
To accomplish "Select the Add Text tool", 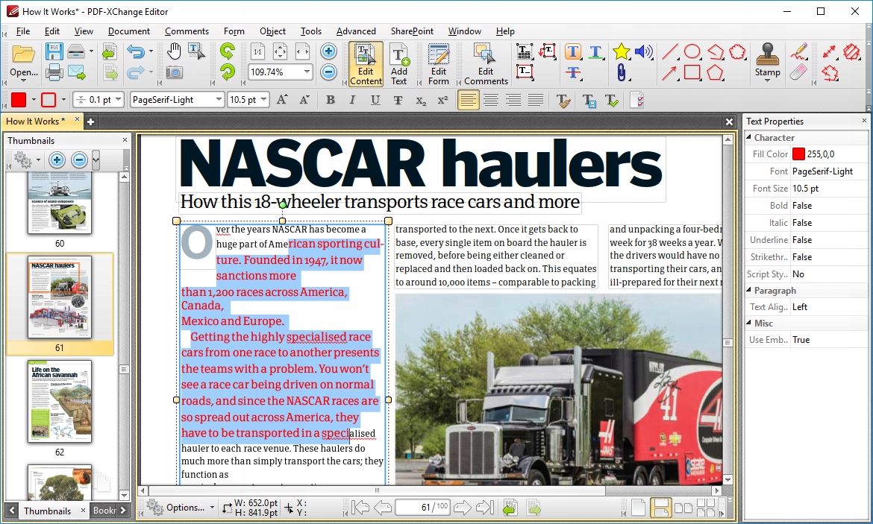I will tap(399, 64).
